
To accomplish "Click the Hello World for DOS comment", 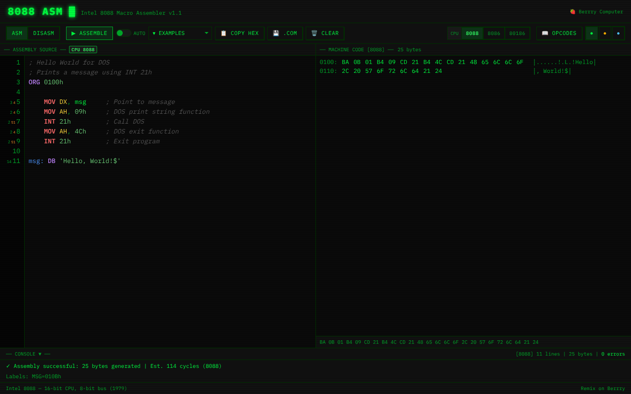I will coord(69,63).
